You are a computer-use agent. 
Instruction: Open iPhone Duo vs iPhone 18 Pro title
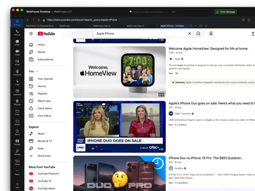click(x=206, y=158)
